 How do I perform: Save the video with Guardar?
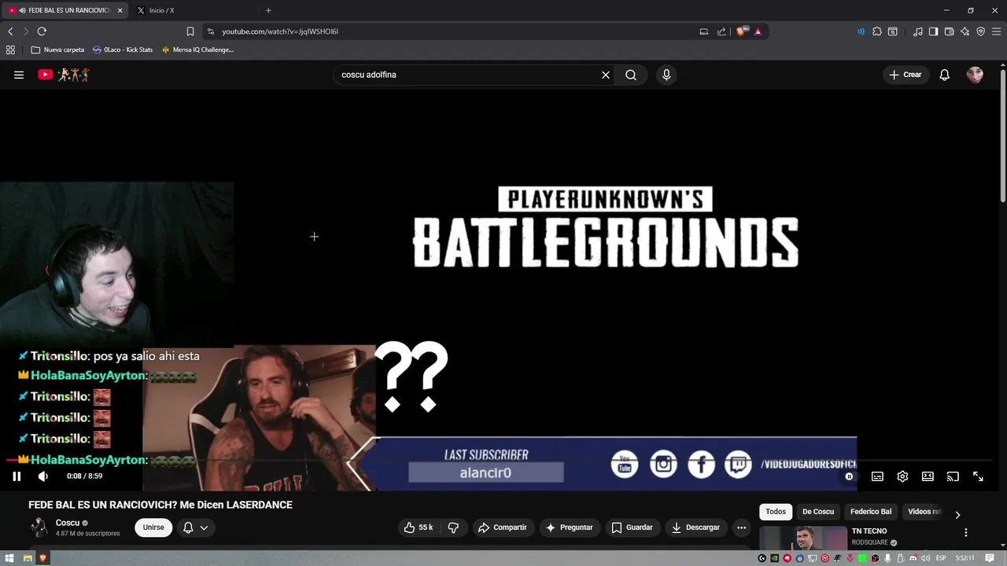[632, 527]
